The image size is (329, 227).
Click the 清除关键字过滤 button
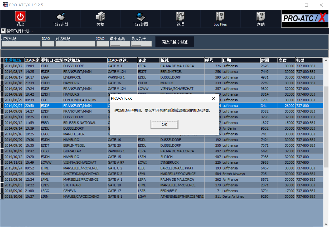pyautogui.click(x=175, y=42)
